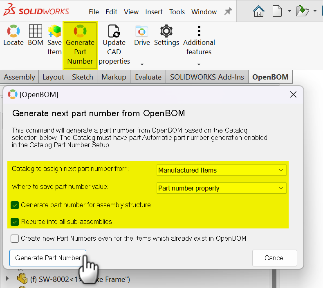Viewport: 323px width, 288px height.
Task: Switch to the SOLIDWORKS Add-Ins tab
Action: (x=207, y=77)
